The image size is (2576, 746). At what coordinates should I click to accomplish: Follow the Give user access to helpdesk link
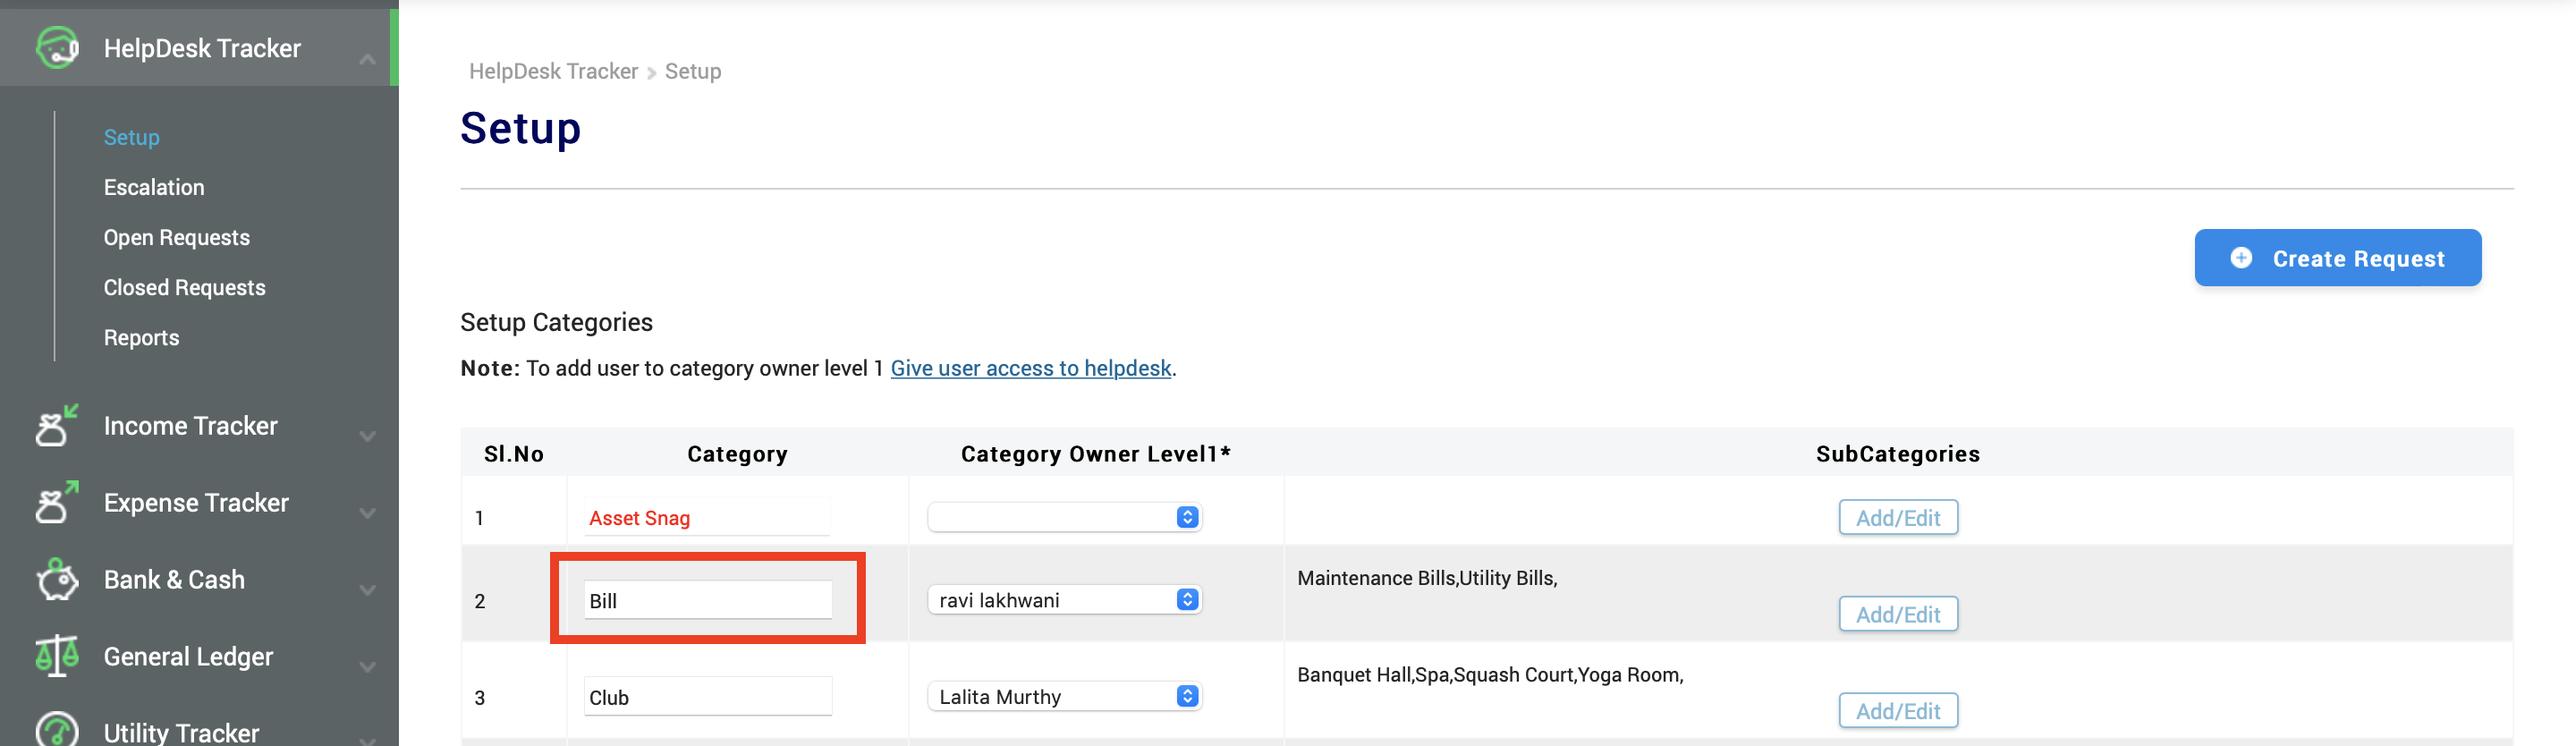pos(1030,368)
